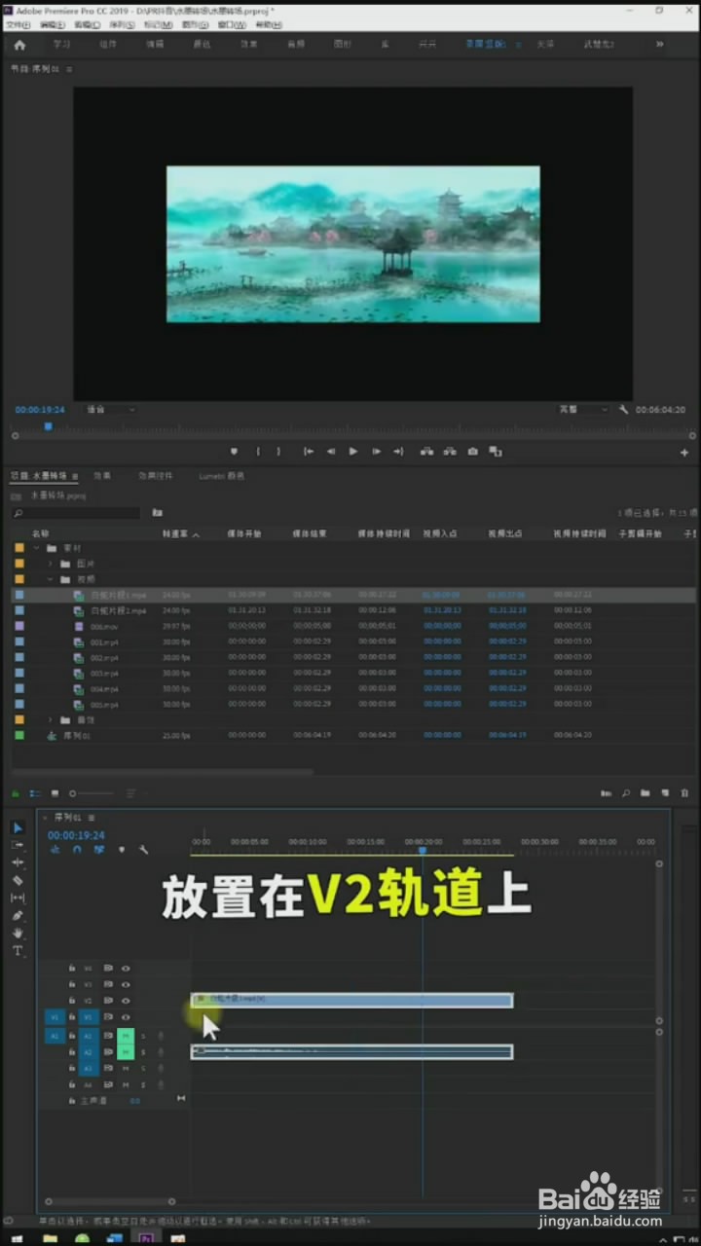Select the Slip tool
The width and height of the screenshot is (701, 1246).
[18, 898]
